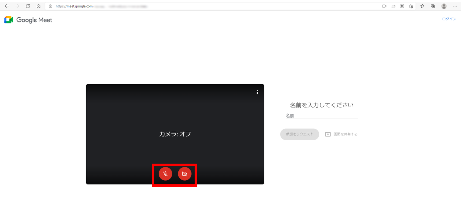Open the Collections icon
The height and width of the screenshot is (202, 463).
click(433, 6)
